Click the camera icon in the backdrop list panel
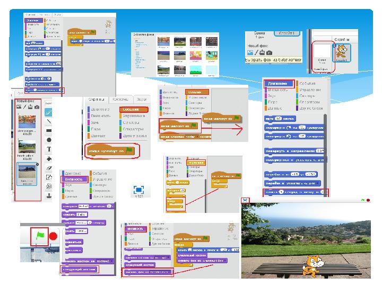 coord(37,107)
